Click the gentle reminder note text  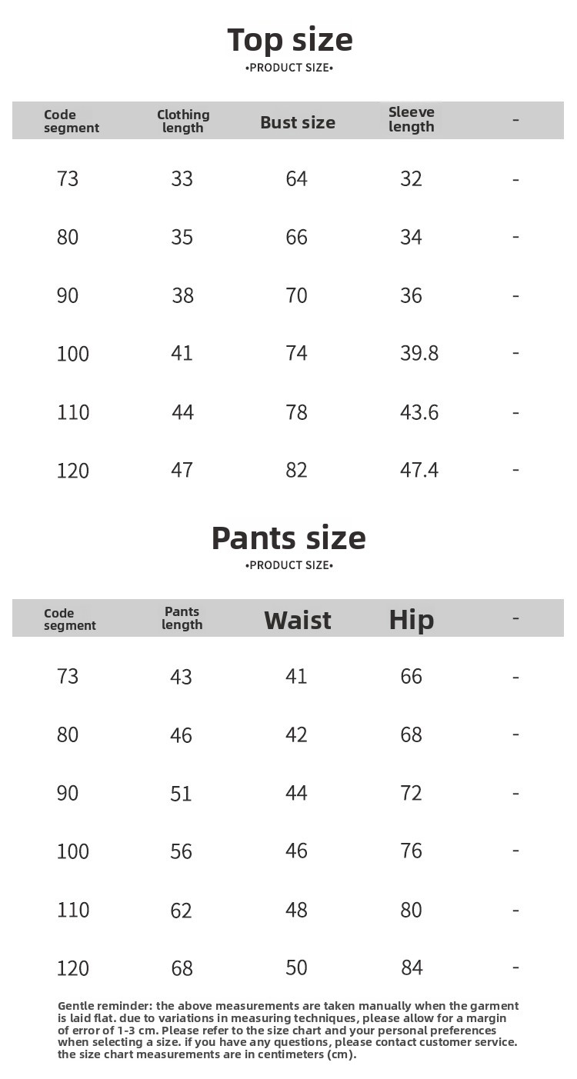(288, 1030)
